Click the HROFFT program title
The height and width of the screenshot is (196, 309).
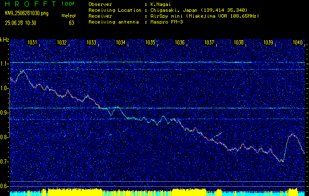click(x=31, y=4)
